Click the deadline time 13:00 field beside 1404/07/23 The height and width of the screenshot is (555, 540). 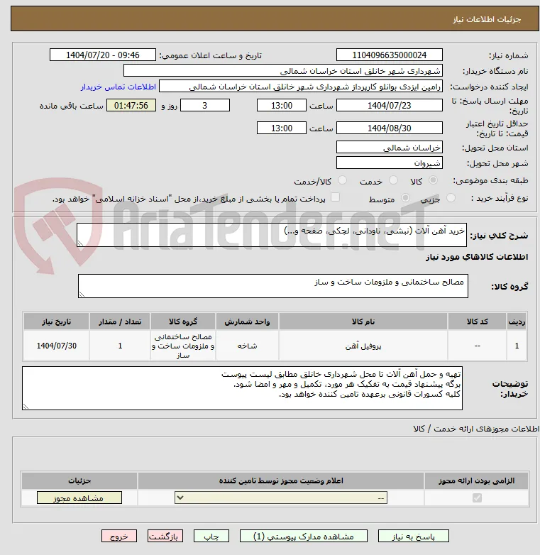pyautogui.click(x=282, y=106)
